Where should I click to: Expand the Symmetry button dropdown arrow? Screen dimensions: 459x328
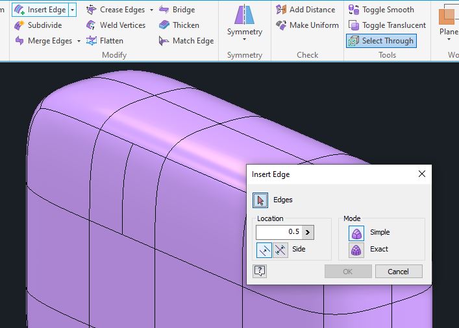(244, 39)
